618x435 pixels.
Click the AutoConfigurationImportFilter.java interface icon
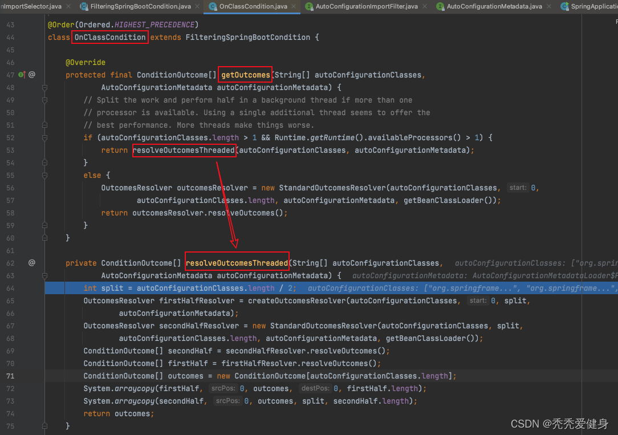[x=309, y=6]
